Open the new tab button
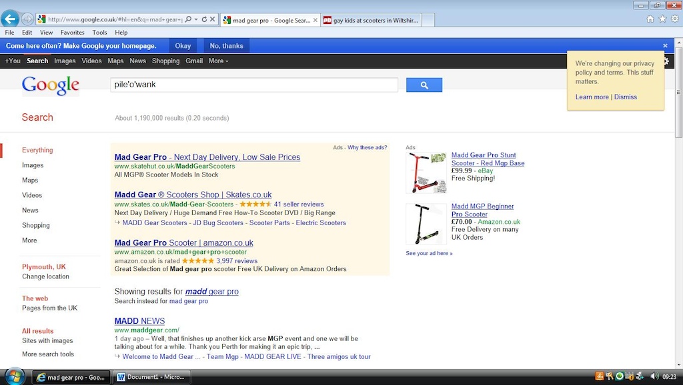Viewport: 683px width, 385px height. click(x=428, y=20)
